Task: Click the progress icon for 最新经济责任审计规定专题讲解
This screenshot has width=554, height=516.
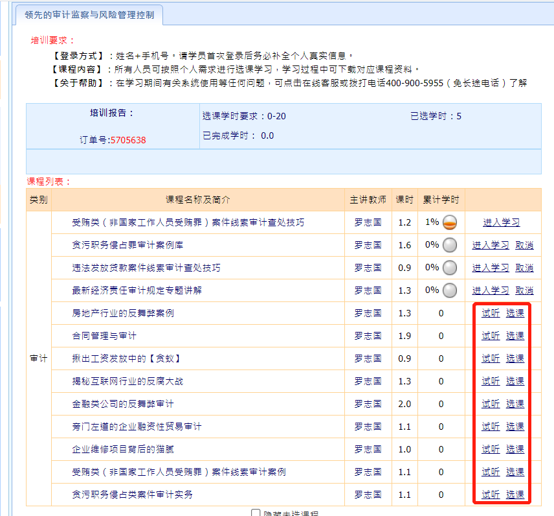Action: coord(450,290)
